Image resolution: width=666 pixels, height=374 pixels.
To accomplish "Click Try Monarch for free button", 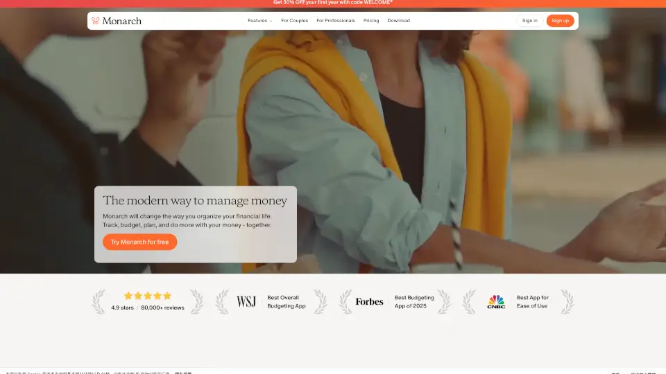I will [x=139, y=242].
